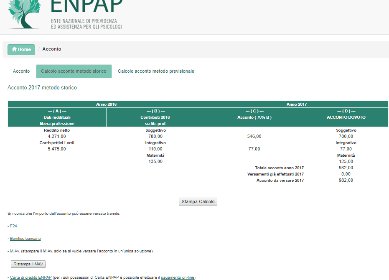Click the house icon in Home button
The width and height of the screenshot is (389, 280).
[x=14, y=49]
